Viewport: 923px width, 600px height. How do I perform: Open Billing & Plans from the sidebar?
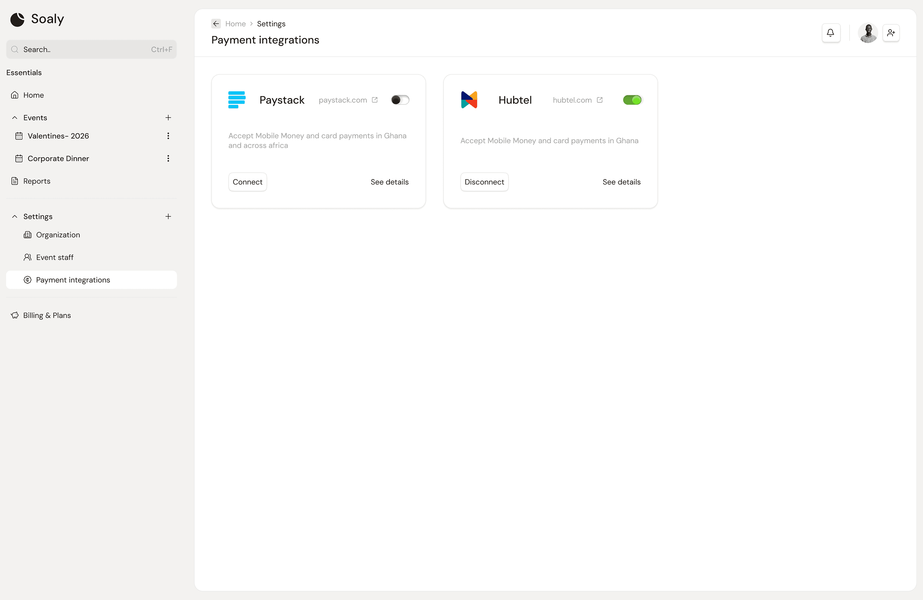(46, 315)
